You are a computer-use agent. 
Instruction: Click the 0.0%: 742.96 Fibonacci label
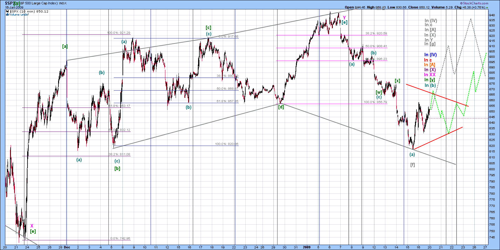click(120, 238)
